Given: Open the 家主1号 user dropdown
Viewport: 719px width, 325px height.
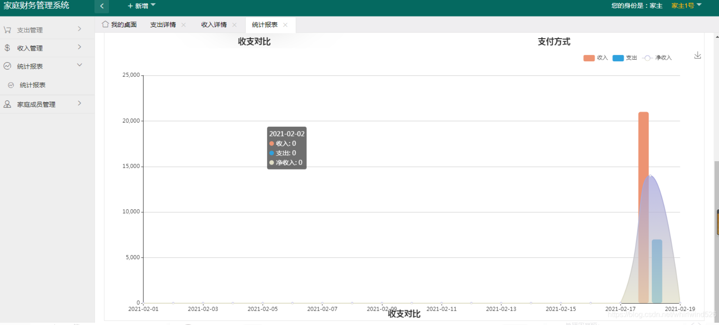Looking at the screenshot, I should point(686,6).
